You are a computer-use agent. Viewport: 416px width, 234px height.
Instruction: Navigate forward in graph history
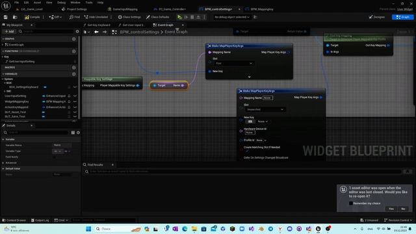(x=105, y=32)
